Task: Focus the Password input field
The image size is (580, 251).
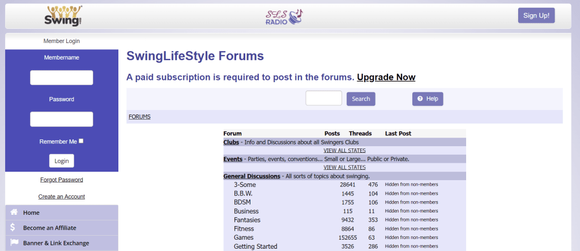Action: pos(61,119)
